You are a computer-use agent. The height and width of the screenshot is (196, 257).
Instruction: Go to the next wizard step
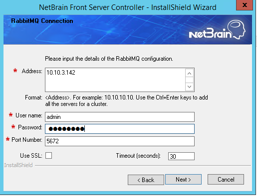pyautogui.click(x=183, y=180)
